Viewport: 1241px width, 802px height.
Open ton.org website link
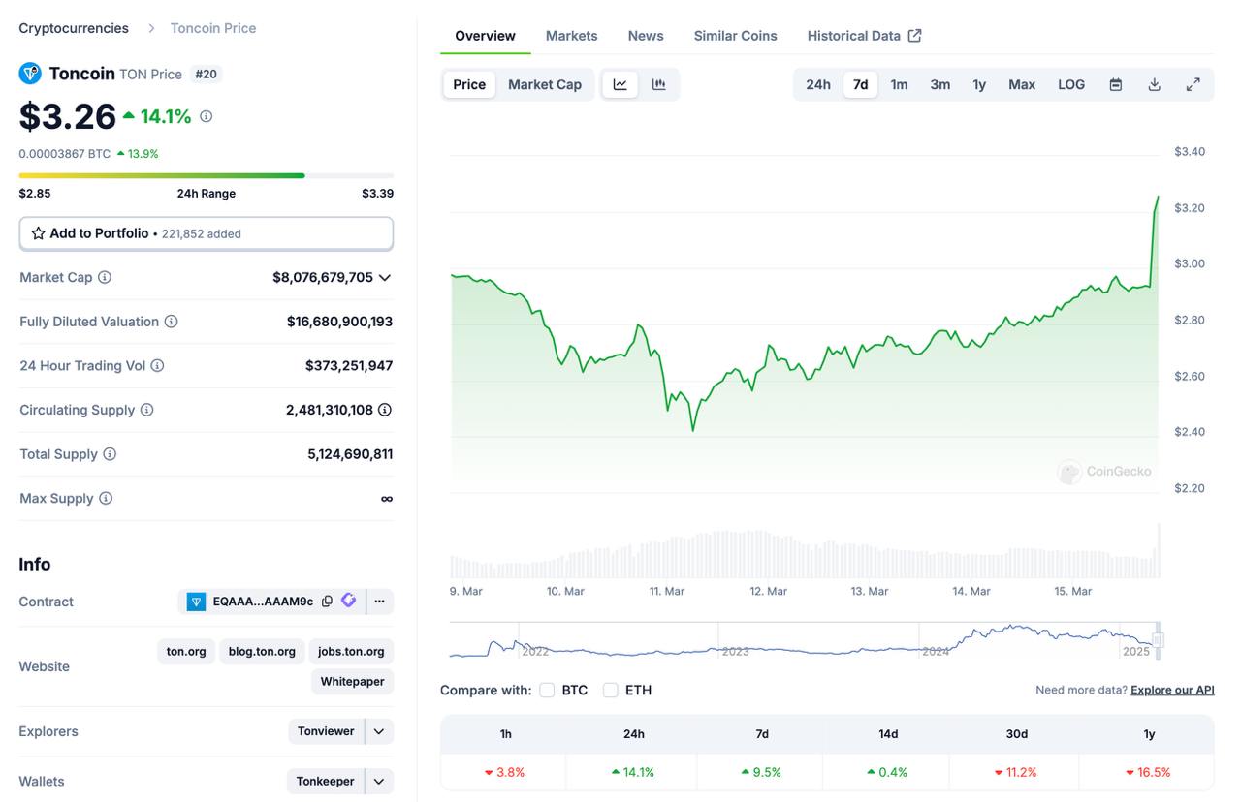click(186, 651)
